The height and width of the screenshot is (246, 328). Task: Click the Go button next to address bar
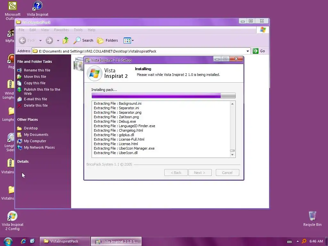pyautogui.click(x=259, y=51)
